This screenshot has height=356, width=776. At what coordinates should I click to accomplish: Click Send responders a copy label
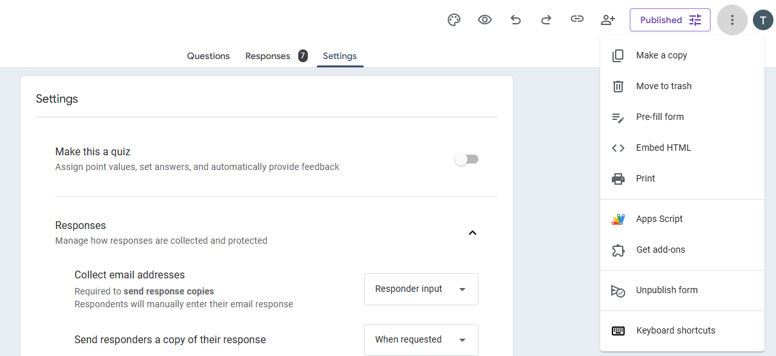(170, 339)
